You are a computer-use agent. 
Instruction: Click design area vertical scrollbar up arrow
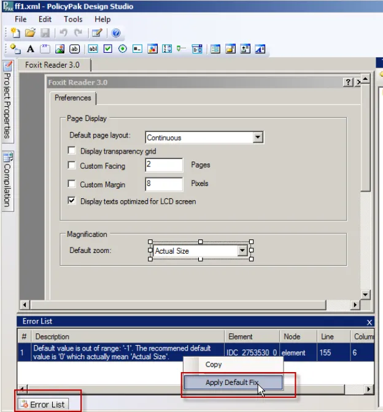click(365, 79)
